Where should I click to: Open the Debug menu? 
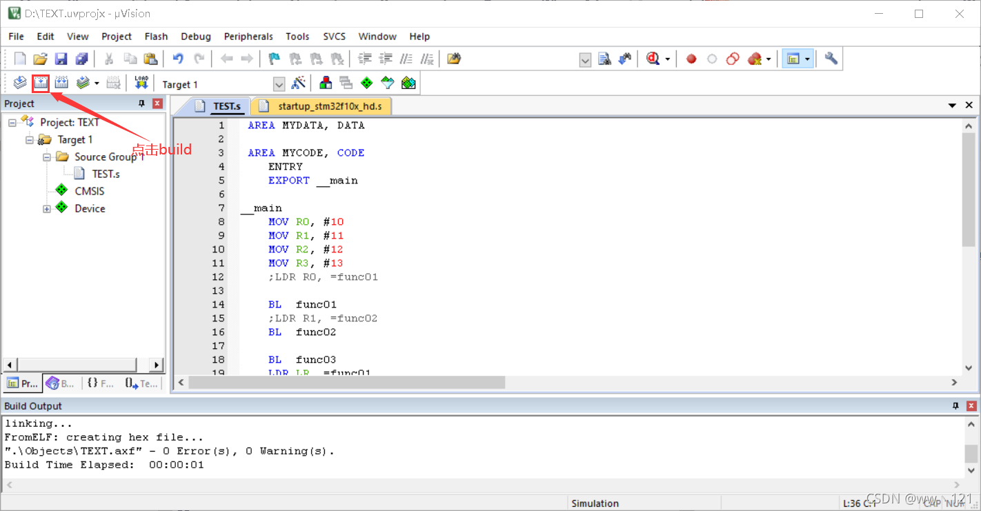[x=196, y=37]
